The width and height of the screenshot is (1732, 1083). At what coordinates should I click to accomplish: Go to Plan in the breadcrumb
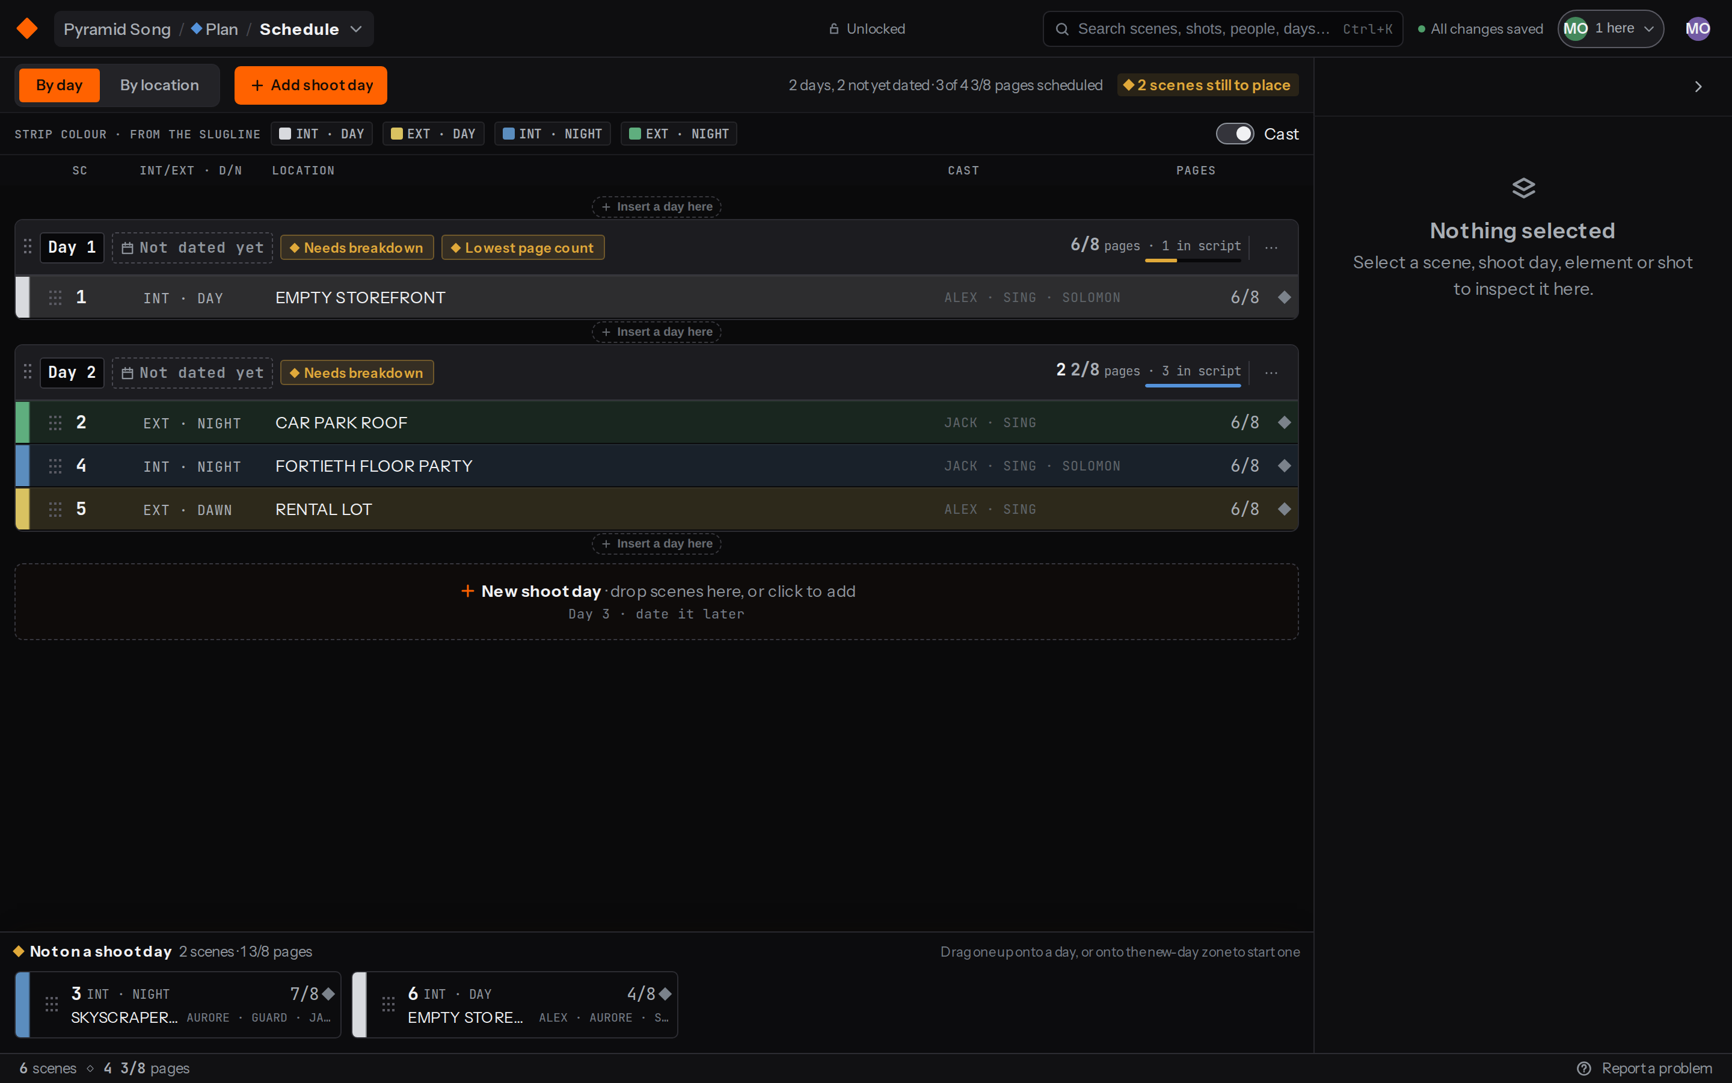(x=215, y=29)
